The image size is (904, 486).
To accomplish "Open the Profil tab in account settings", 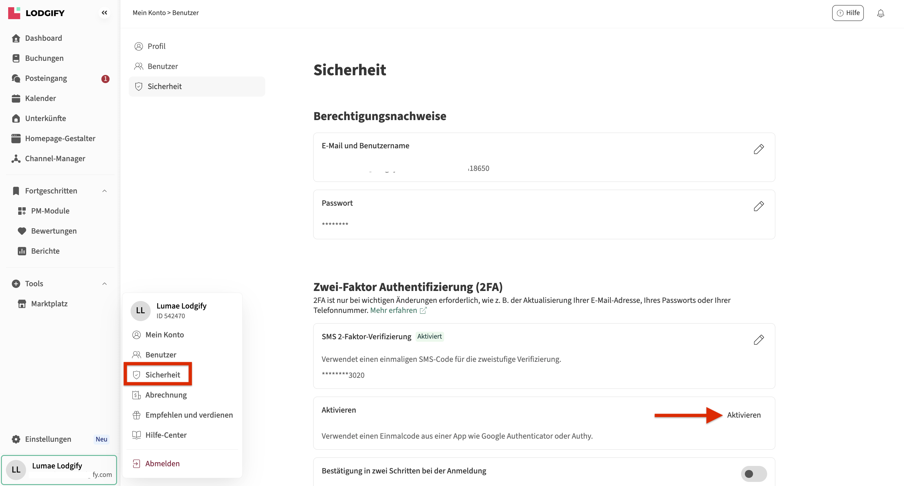I will [156, 46].
